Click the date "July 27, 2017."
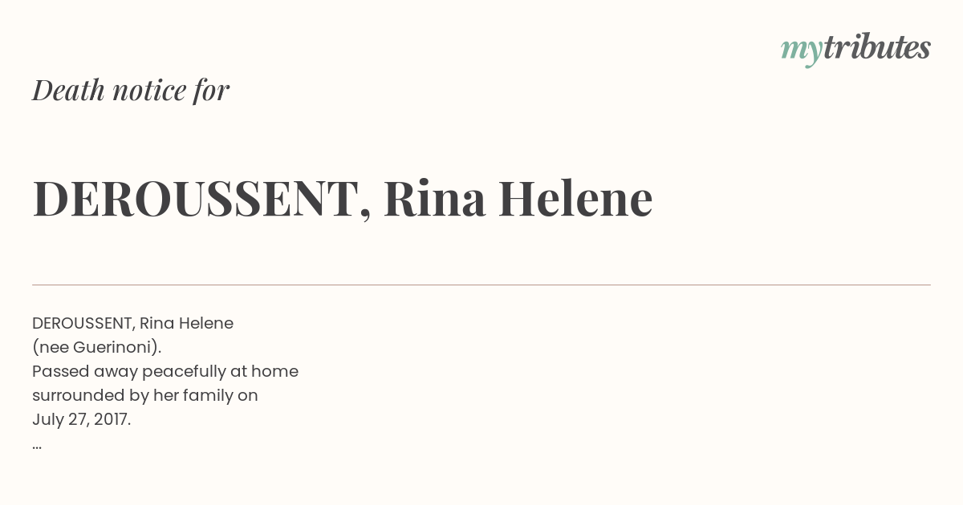The width and height of the screenshot is (963, 505). pyautogui.click(x=81, y=420)
